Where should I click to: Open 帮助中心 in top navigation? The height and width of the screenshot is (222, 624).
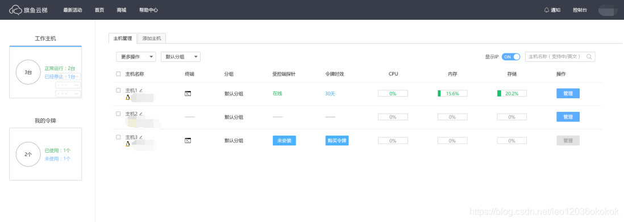(x=148, y=10)
